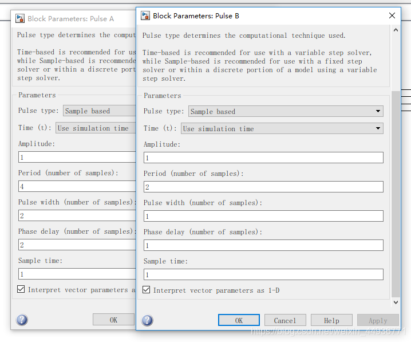Open the help question-mark icon in the Pulse B dialog
The image size is (411, 342).
click(147, 320)
